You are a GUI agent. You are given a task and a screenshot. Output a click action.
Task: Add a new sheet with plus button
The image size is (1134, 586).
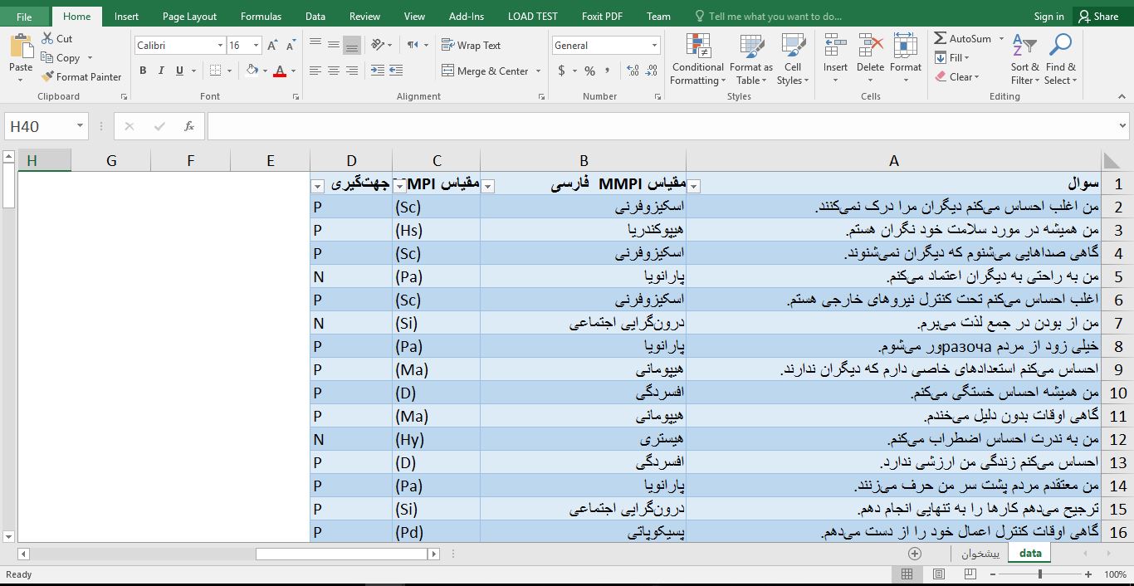coord(915,553)
